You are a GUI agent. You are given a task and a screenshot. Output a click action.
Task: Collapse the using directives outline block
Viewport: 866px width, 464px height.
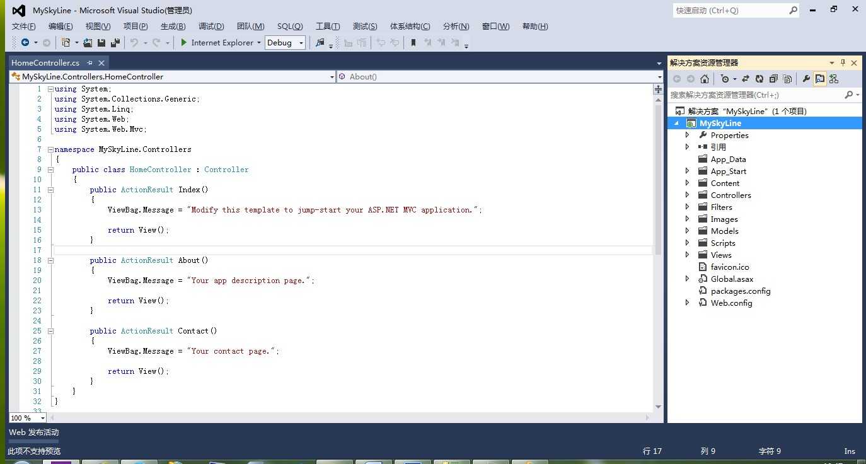pos(50,89)
